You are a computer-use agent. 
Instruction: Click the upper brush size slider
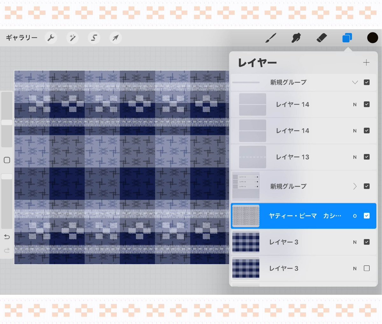pyautogui.click(x=7, y=119)
